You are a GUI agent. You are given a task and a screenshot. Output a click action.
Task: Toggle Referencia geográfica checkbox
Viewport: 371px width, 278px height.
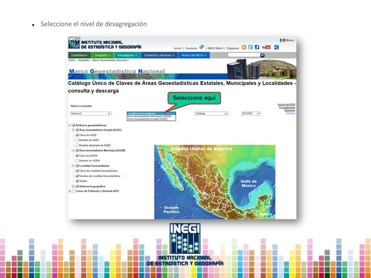click(77, 186)
